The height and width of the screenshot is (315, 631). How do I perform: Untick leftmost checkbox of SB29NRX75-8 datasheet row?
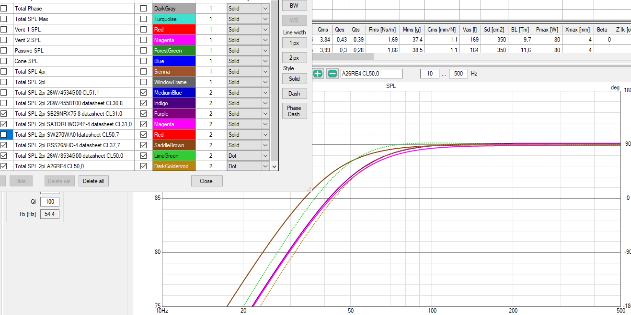tap(4, 114)
